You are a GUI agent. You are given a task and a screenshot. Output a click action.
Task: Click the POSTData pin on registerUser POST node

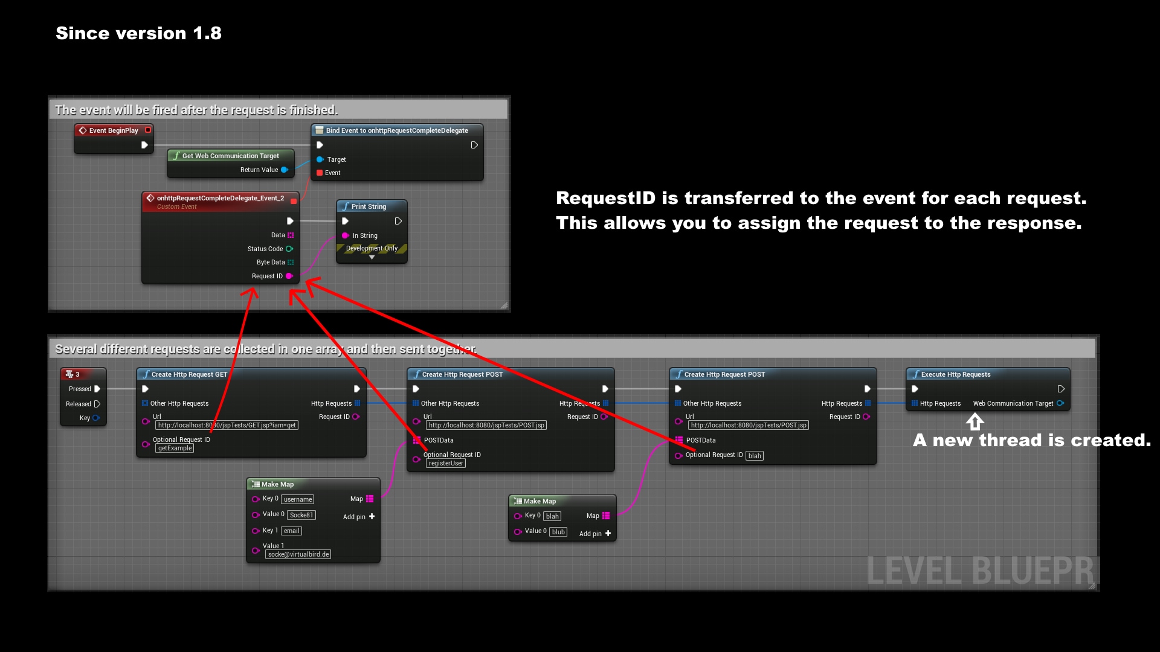417,440
